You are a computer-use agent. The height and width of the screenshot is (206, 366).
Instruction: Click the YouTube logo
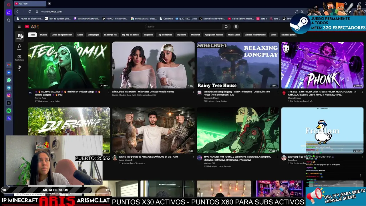[32, 27]
